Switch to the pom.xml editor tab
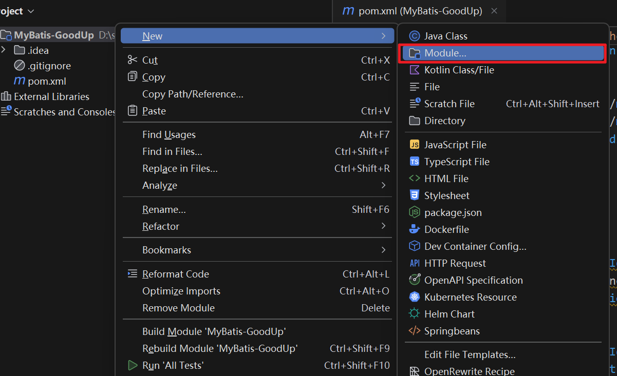 (x=413, y=11)
